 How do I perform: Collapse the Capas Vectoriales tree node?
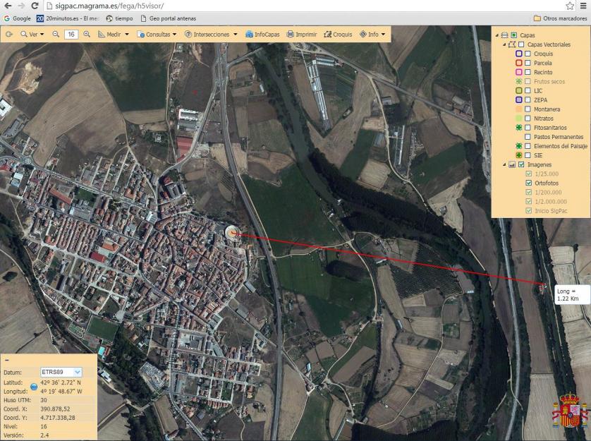pos(504,44)
